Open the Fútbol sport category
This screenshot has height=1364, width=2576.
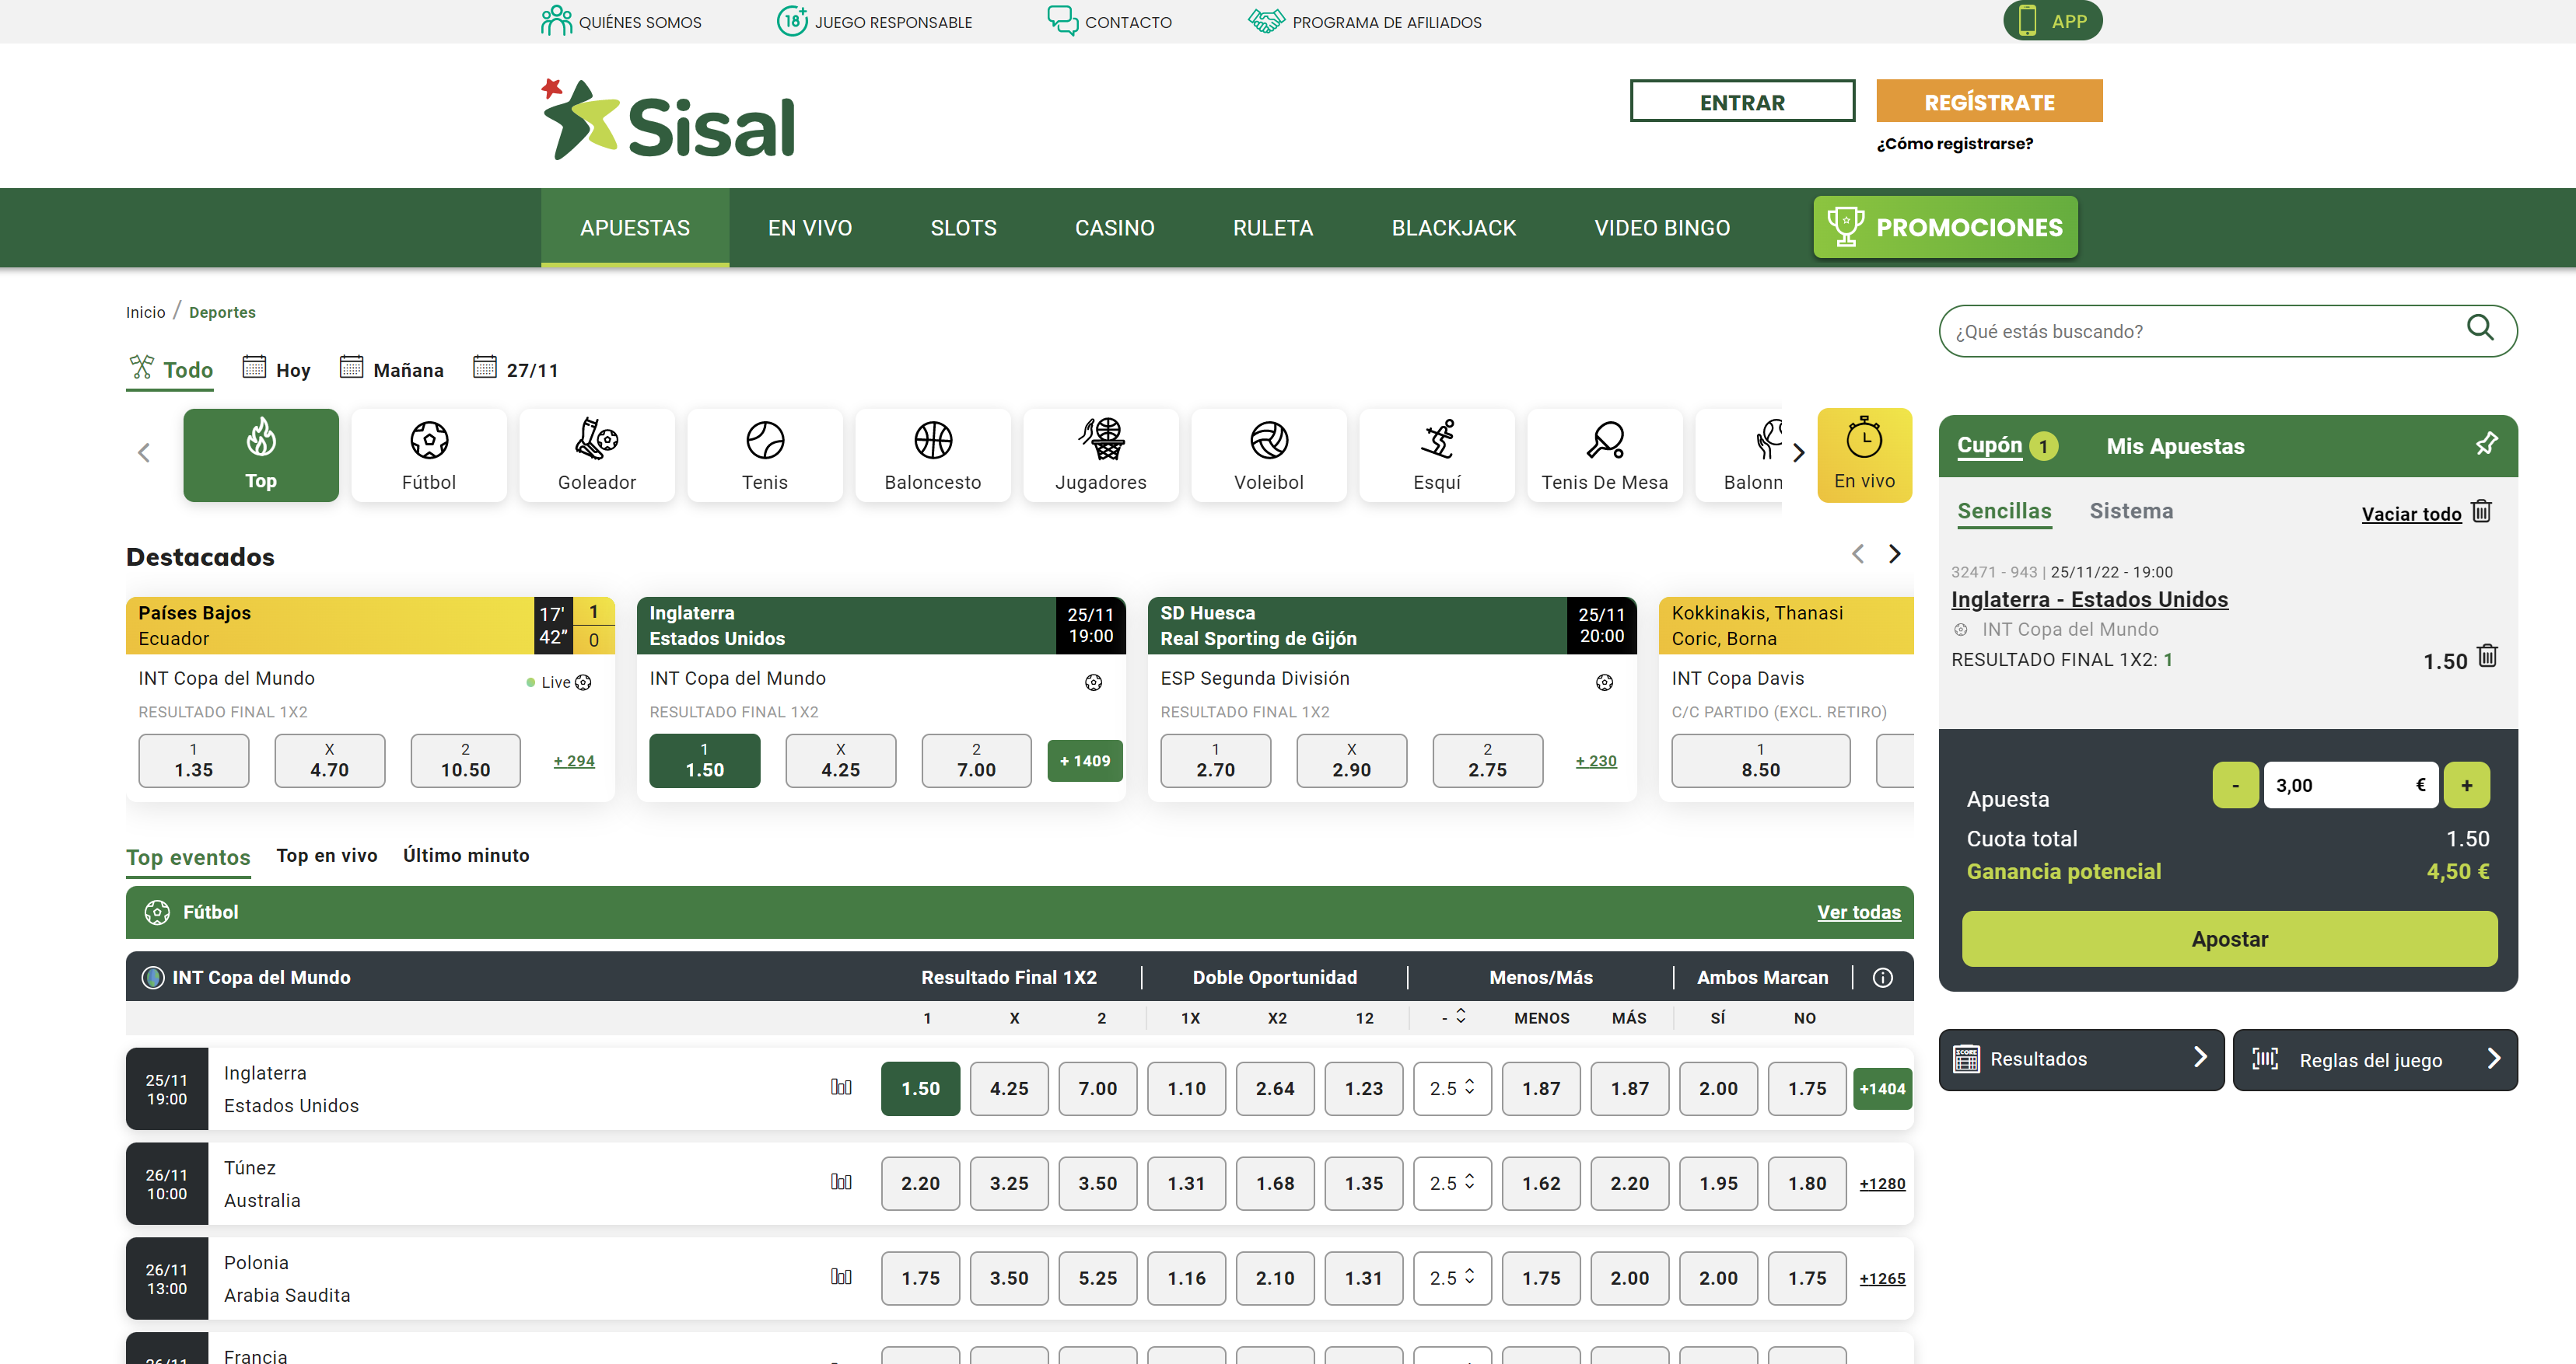429,455
